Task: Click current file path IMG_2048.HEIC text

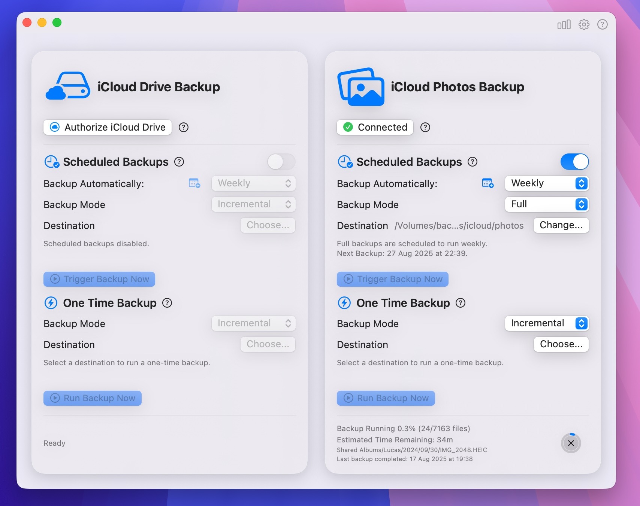Action: tap(412, 450)
